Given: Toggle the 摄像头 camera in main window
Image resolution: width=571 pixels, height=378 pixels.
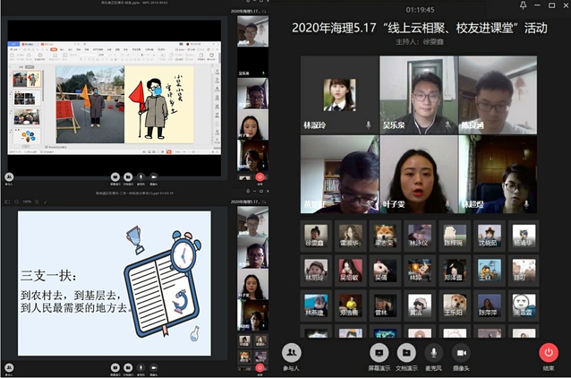Looking at the screenshot, I should pyautogui.click(x=461, y=353).
